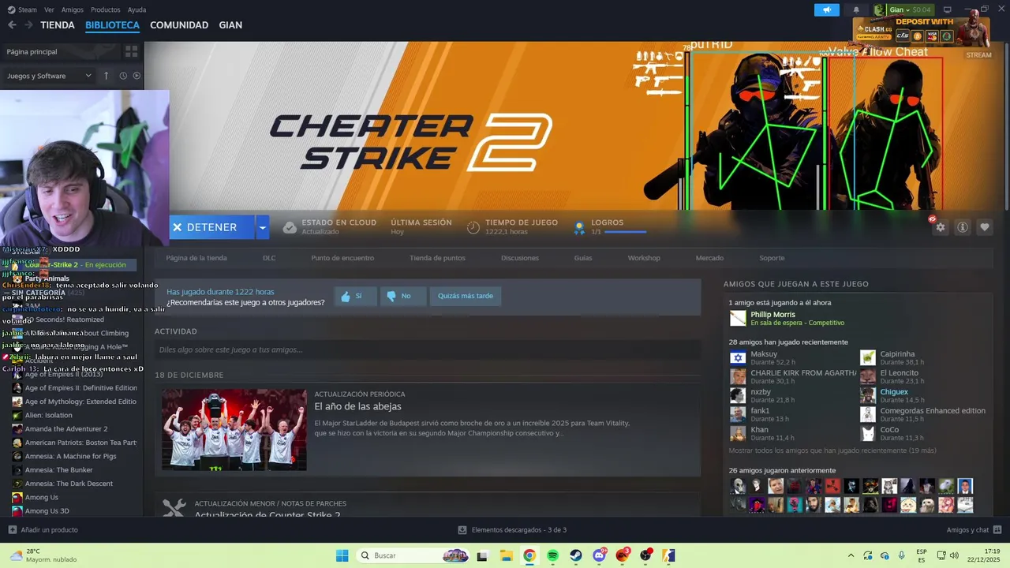The image size is (1010, 568).
Task: Open Google Chrome from the taskbar
Action: point(529,555)
